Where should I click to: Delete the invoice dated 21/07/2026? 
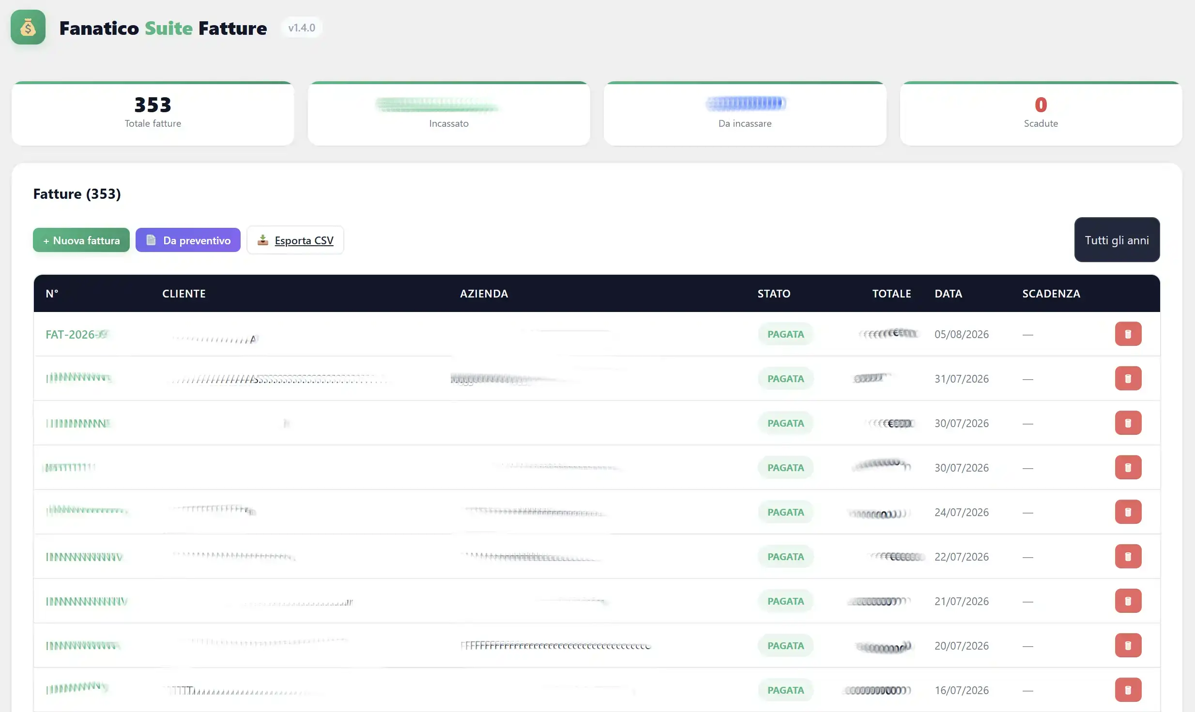click(x=1128, y=601)
